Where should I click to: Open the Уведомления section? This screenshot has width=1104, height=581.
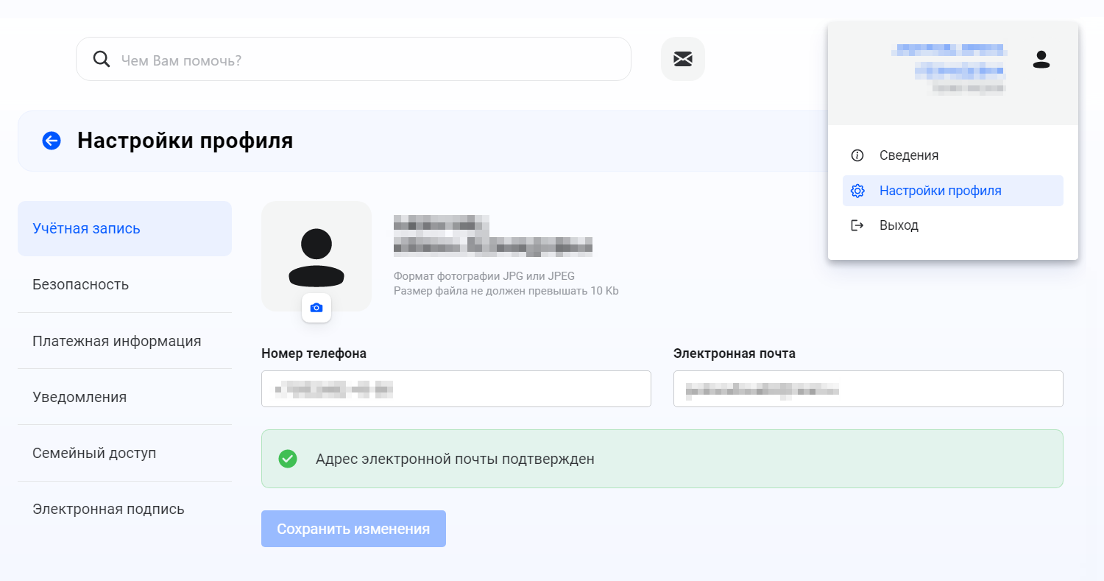[124, 397]
